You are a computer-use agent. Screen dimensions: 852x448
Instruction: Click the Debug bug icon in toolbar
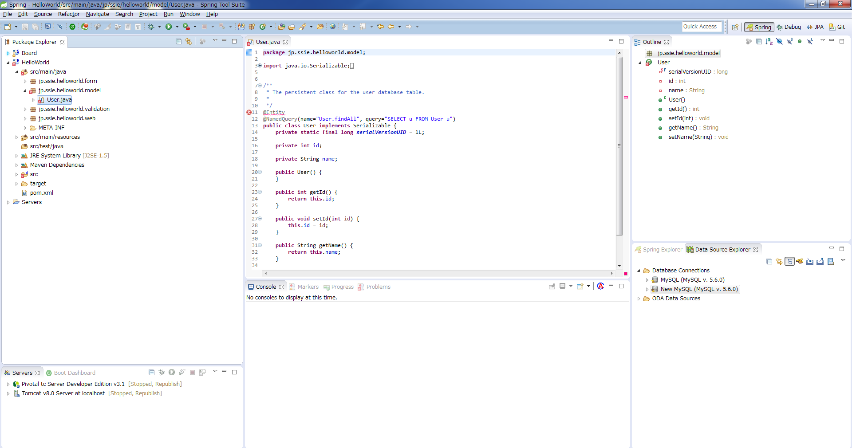click(151, 27)
